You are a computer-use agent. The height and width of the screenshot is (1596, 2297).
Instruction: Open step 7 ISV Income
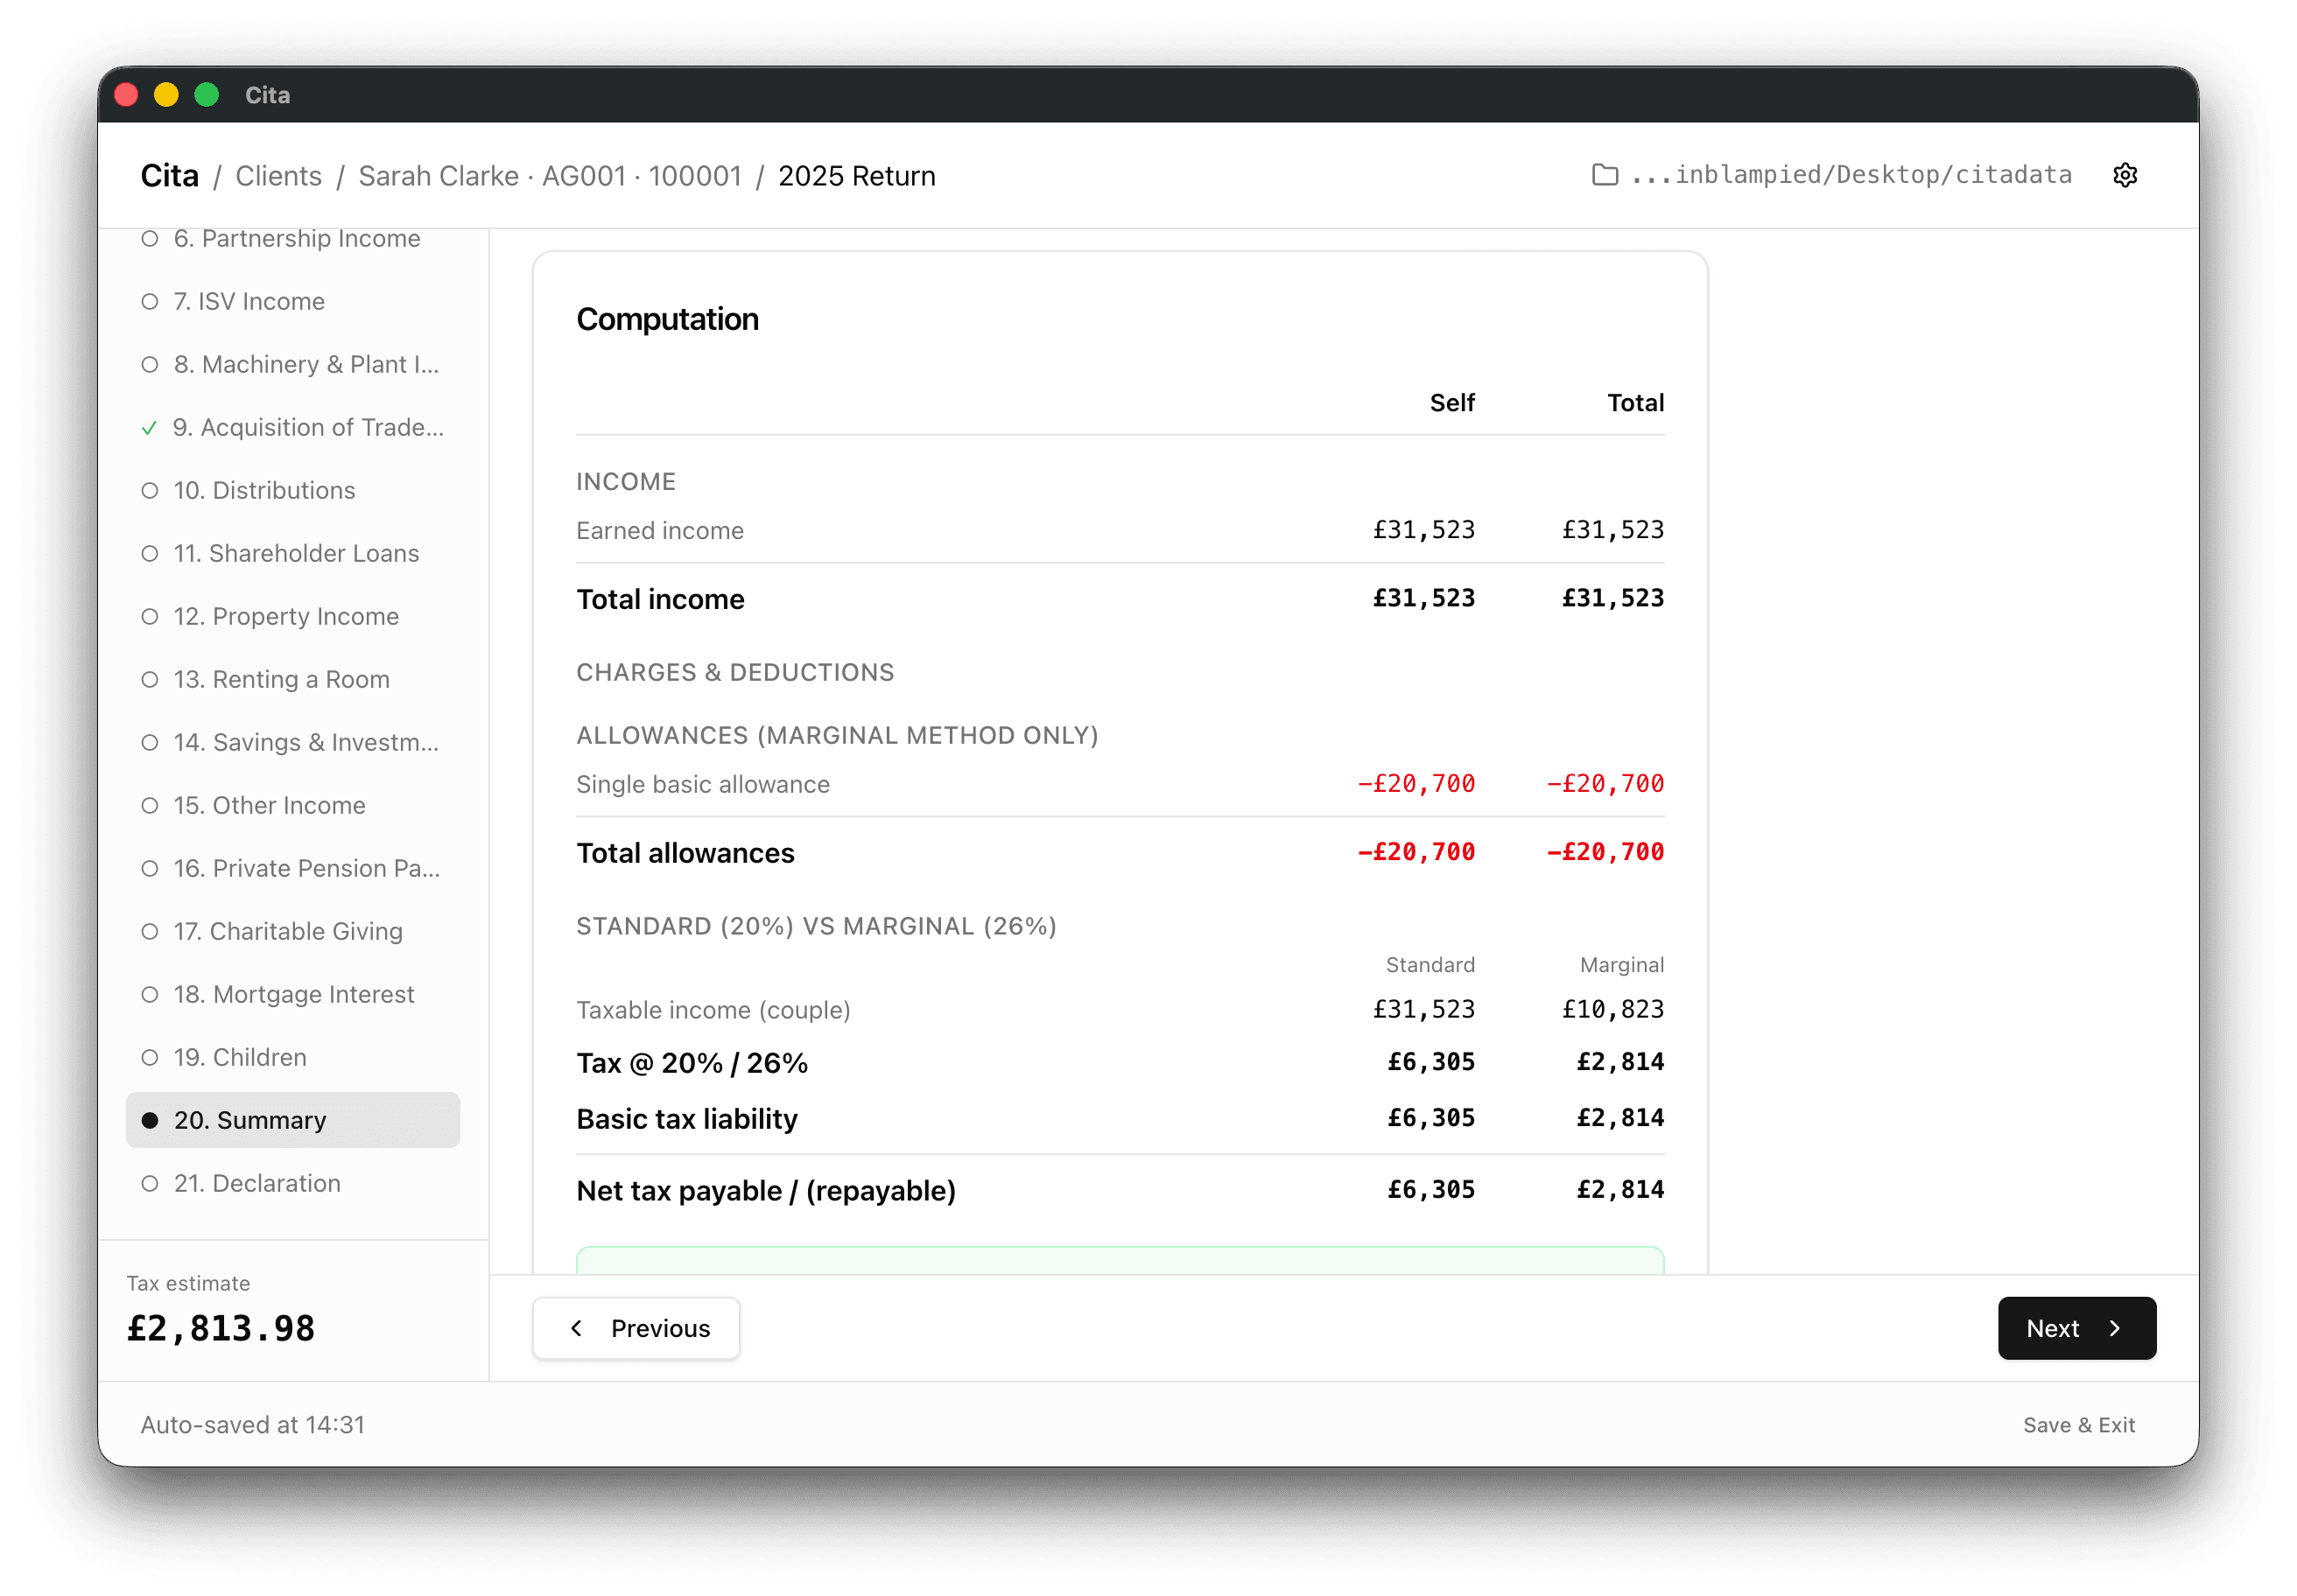coord(293,301)
